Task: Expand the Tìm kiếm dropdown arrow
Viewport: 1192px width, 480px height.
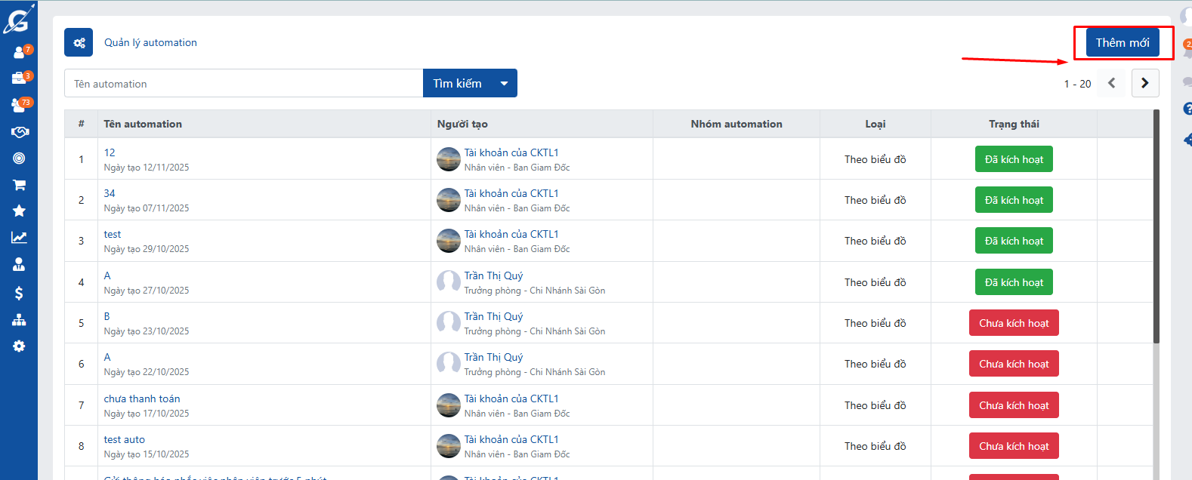Action: [x=504, y=84]
